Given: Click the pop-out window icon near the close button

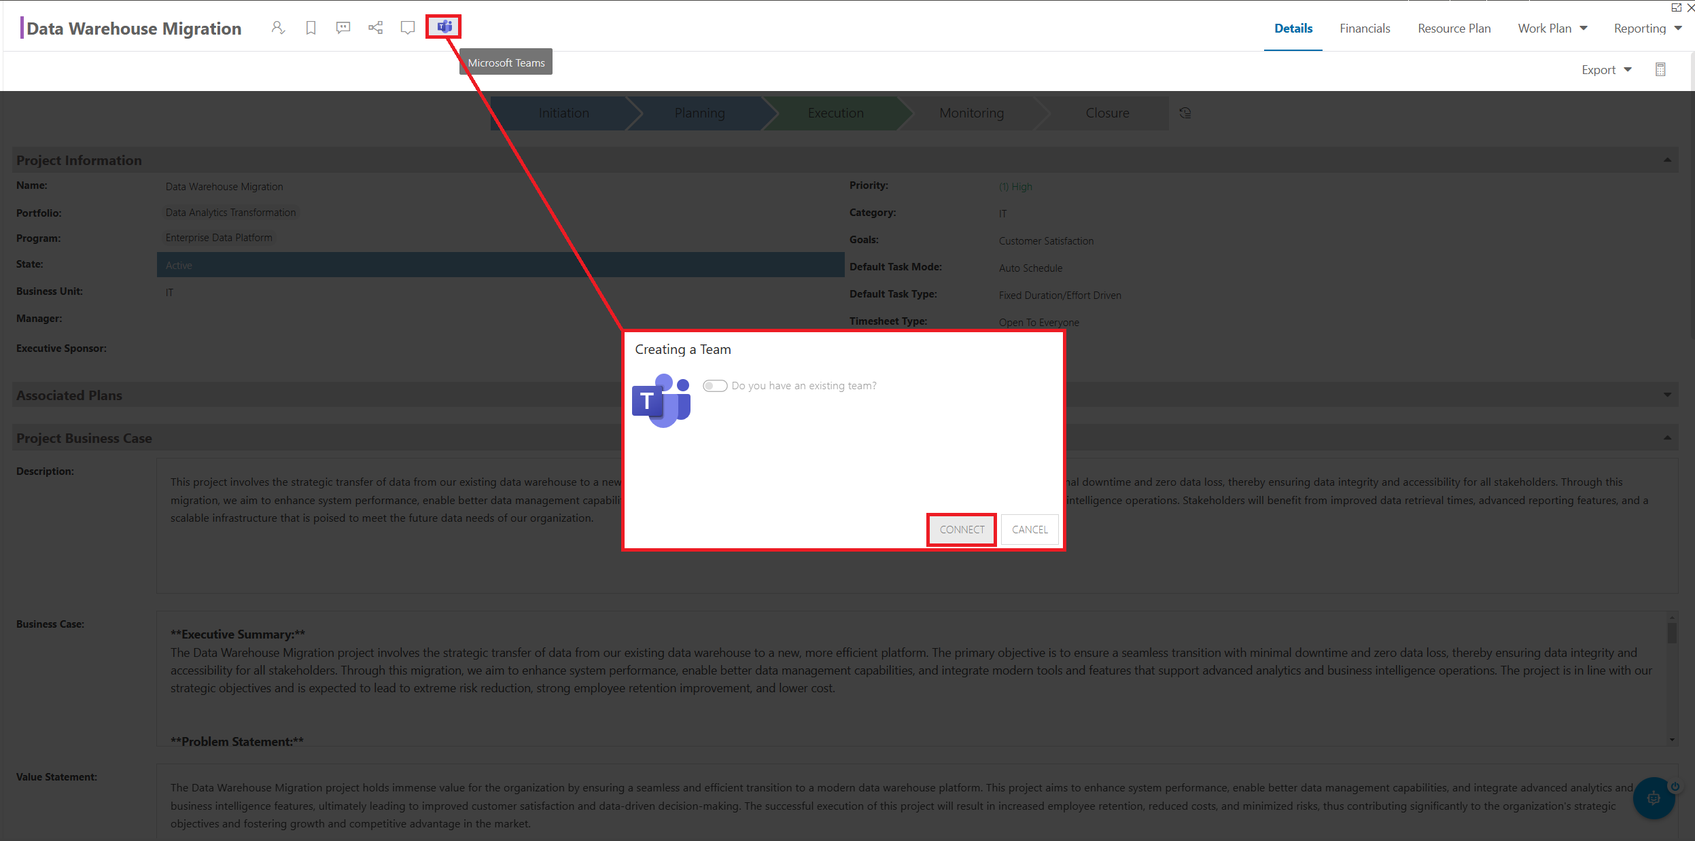Looking at the screenshot, I should pos(1676,7).
